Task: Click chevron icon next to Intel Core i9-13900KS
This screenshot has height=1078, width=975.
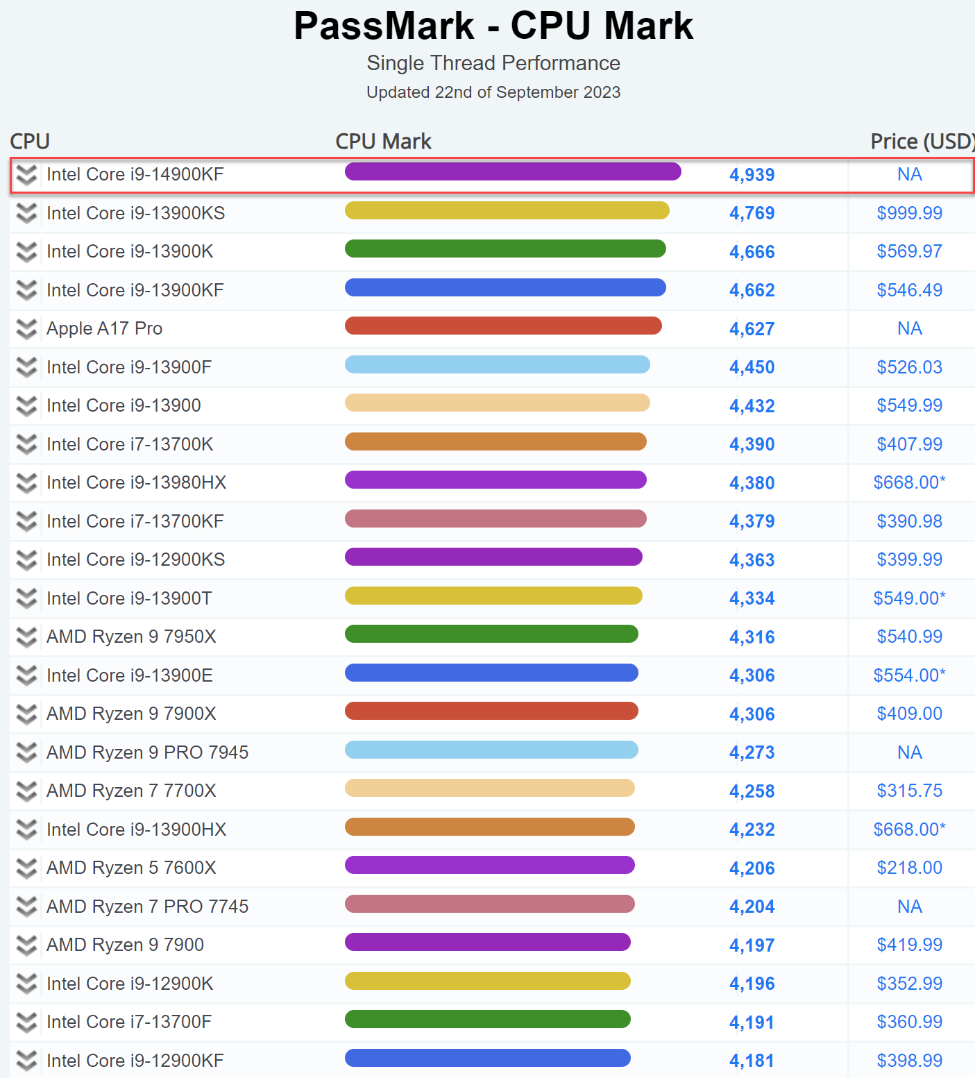Action: point(26,213)
